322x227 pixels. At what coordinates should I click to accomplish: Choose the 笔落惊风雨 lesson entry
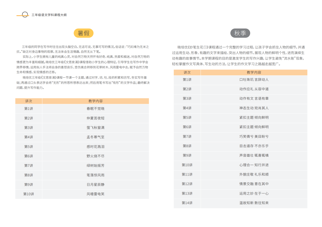click(95, 175)
